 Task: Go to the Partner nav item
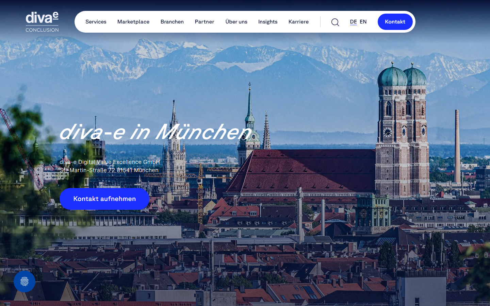point(205,22)
